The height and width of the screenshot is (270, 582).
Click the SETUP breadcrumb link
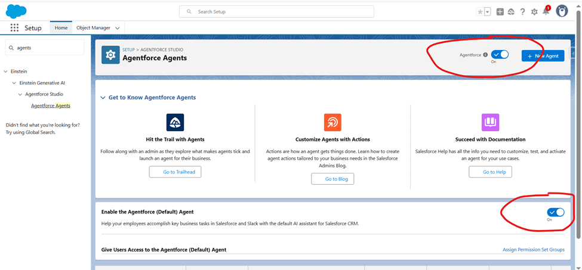[128, 49]
